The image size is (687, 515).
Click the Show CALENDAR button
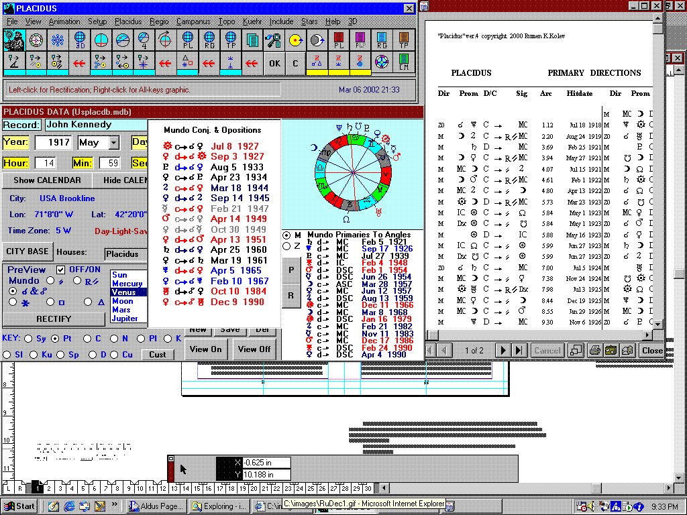tap(47, 180)
